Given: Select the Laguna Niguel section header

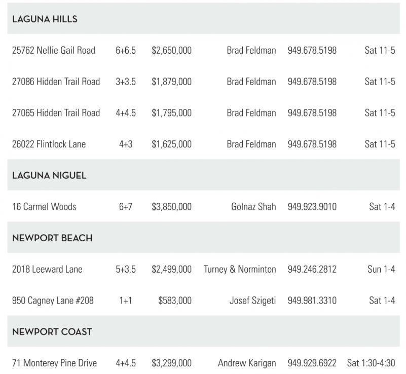Looking at the screenshot, I should (49, 175).
